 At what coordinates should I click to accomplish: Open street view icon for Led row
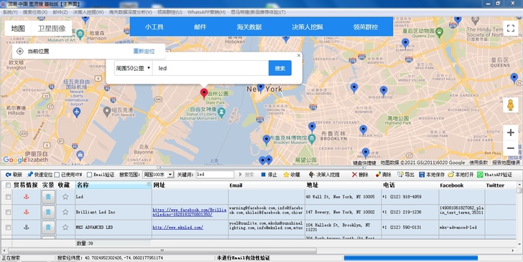[48, 197]
